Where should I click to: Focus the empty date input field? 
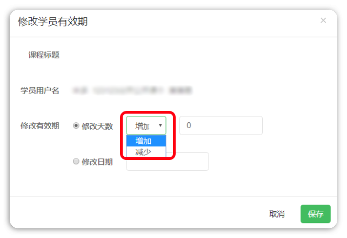click(168, 162)
